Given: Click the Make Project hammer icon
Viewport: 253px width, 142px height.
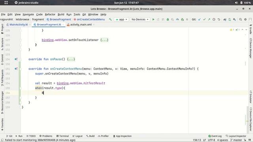Looking at the screenshot, I should 110,19.
